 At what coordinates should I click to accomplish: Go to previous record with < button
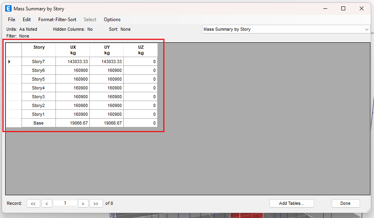(47, 204)
